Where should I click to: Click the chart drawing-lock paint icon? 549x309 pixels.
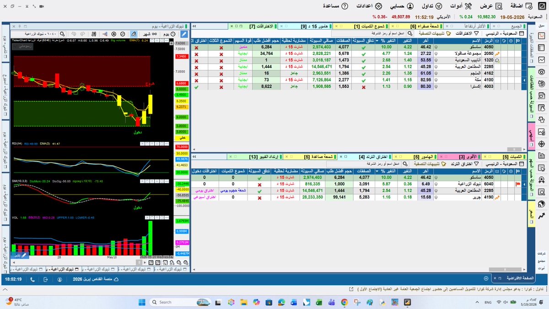click(x=133, y=34)
